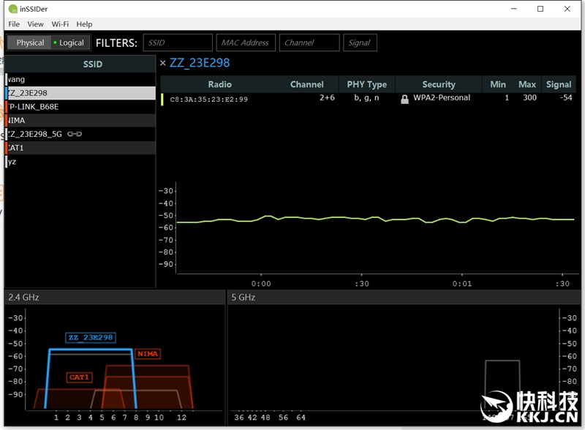Click the MAC Address filter field
The image size is (585, 430).
point(245,42)
